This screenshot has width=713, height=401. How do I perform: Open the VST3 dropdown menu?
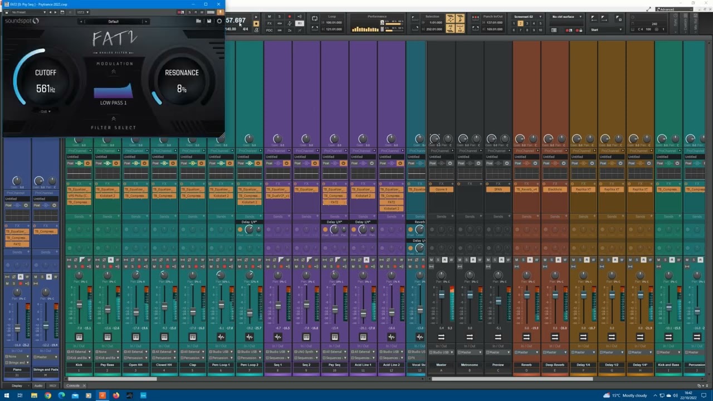82,12
